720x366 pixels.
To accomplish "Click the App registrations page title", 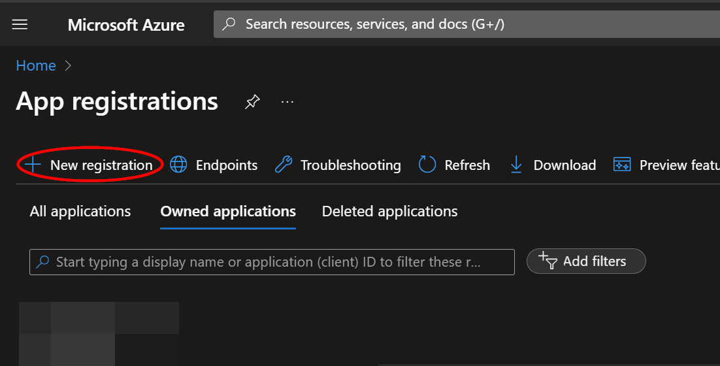I will pyautogui.click(x=117, y=101).
